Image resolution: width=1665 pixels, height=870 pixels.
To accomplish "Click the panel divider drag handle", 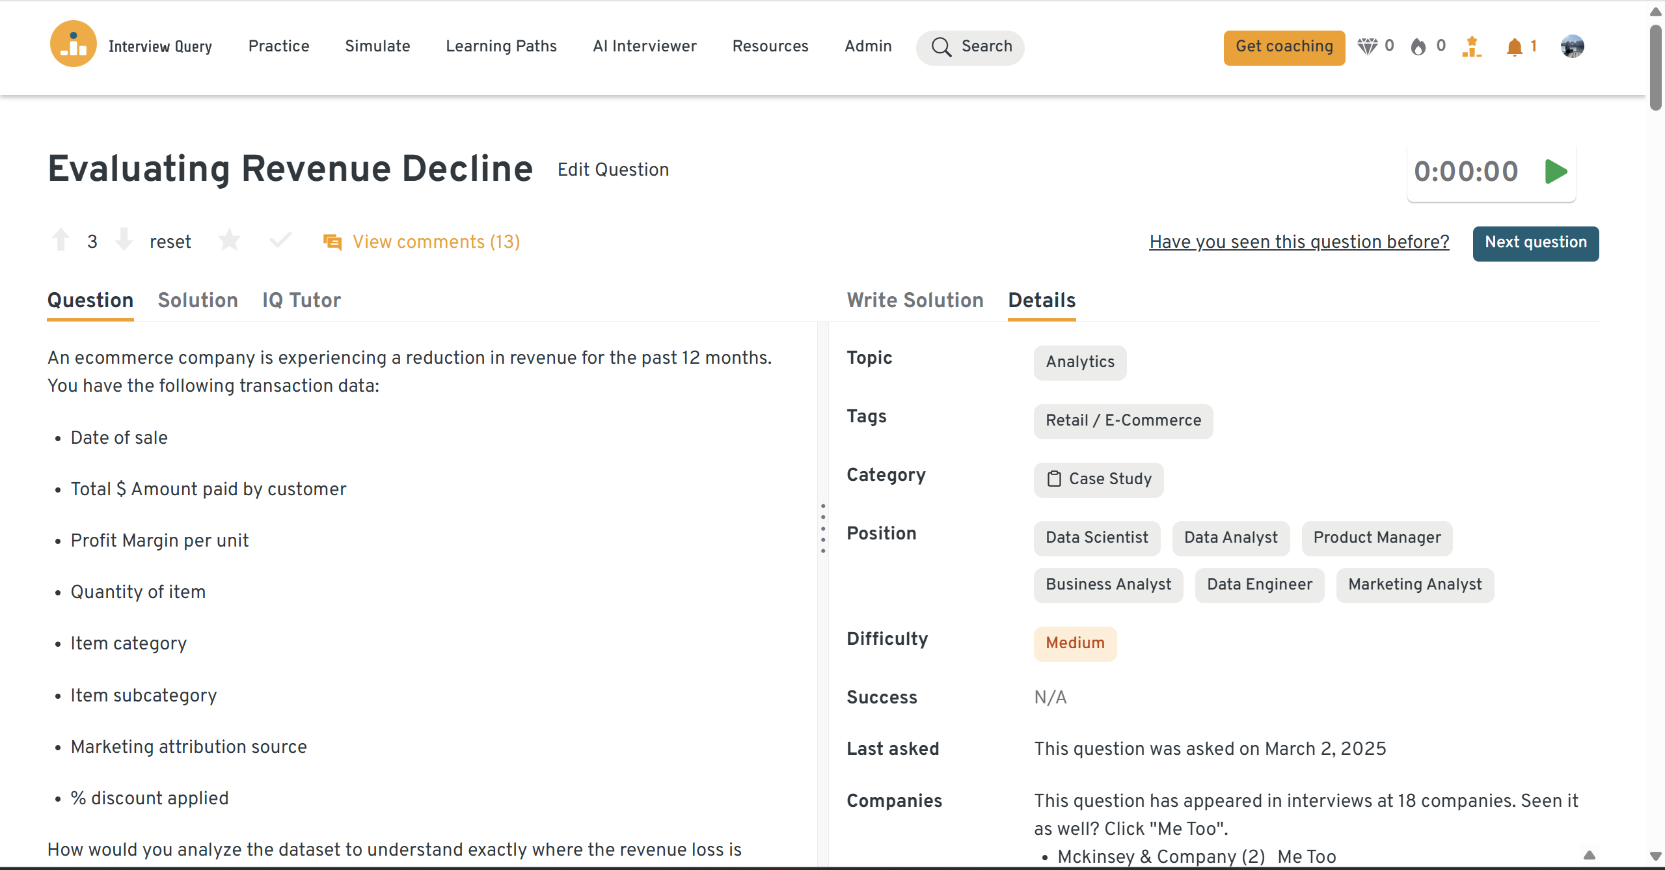I will [x=823, y=528].
